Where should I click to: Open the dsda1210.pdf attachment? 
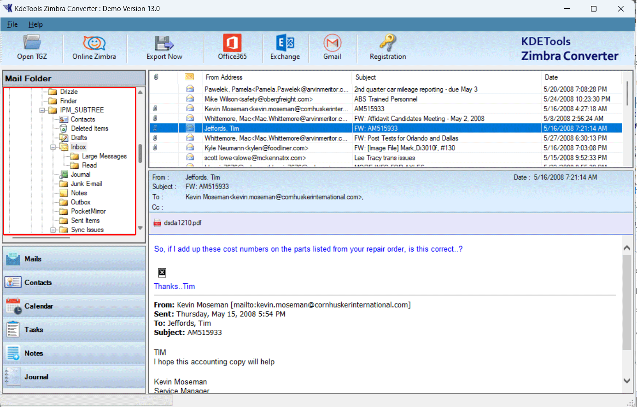coord(182,223)
